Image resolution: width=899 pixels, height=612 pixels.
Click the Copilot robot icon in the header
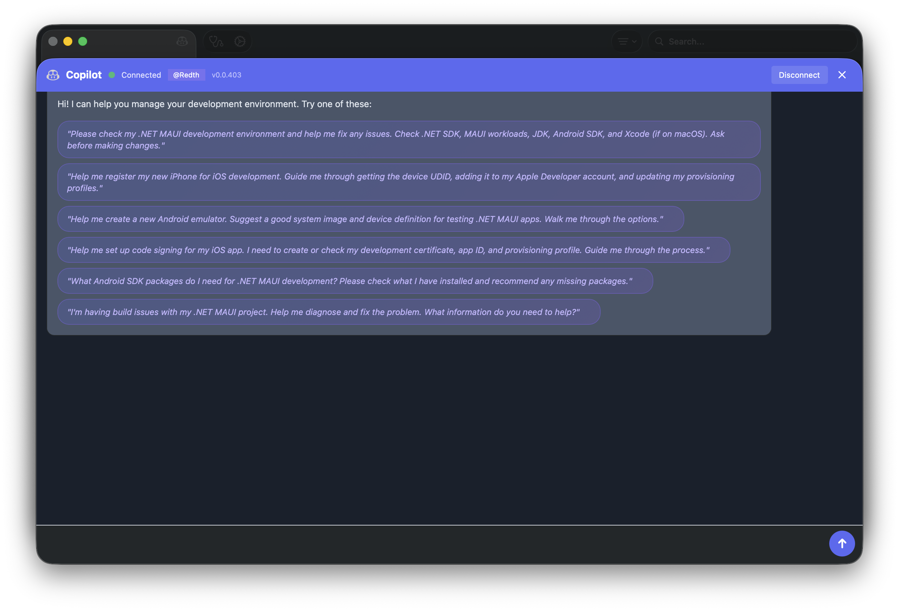(53, 75)
